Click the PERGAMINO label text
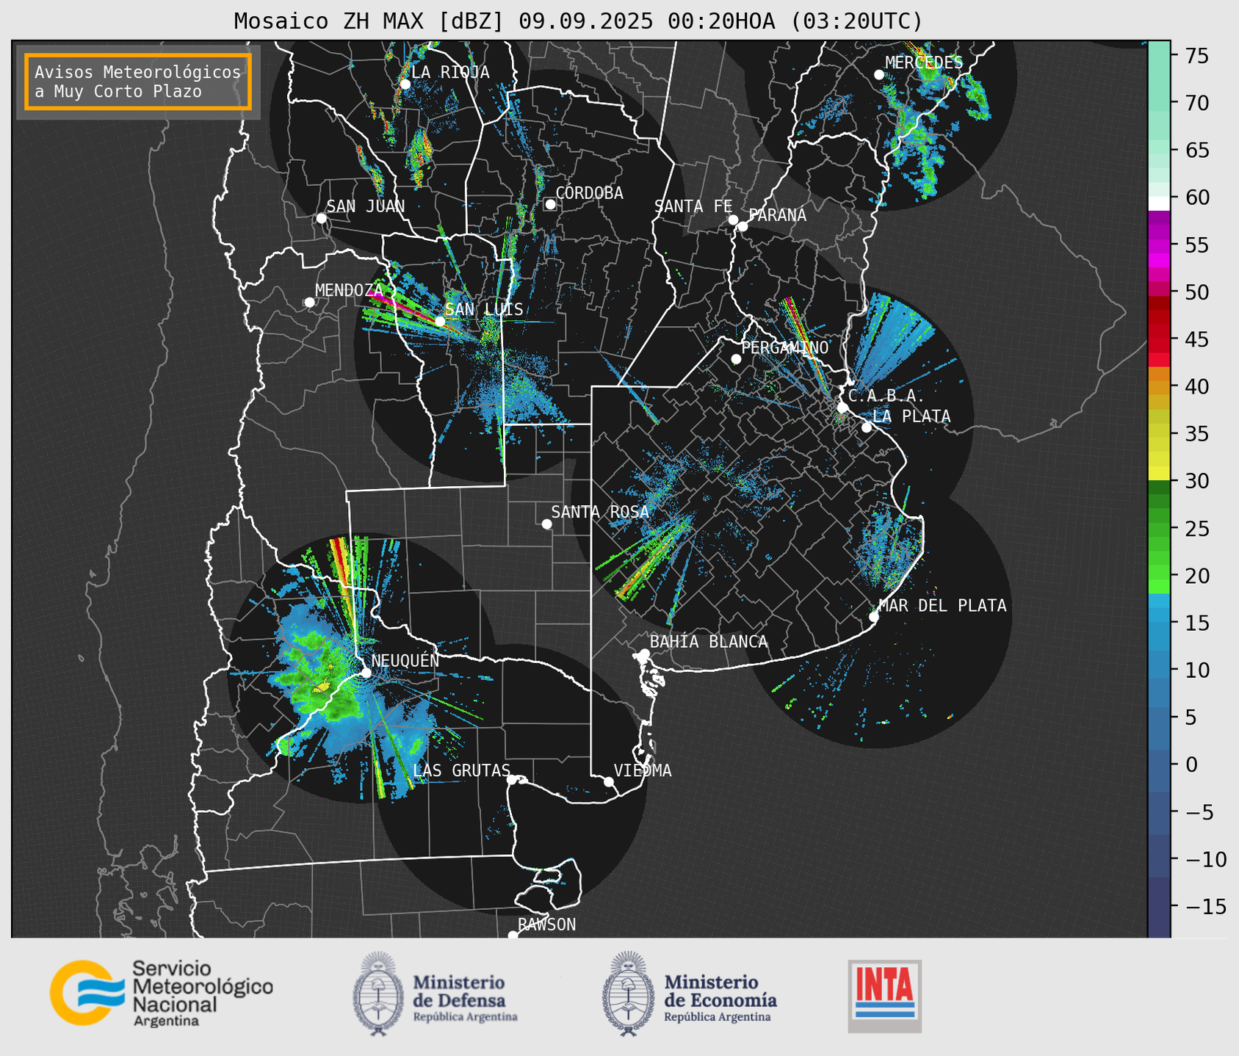1239x1056 pixels. coord(785,347)
